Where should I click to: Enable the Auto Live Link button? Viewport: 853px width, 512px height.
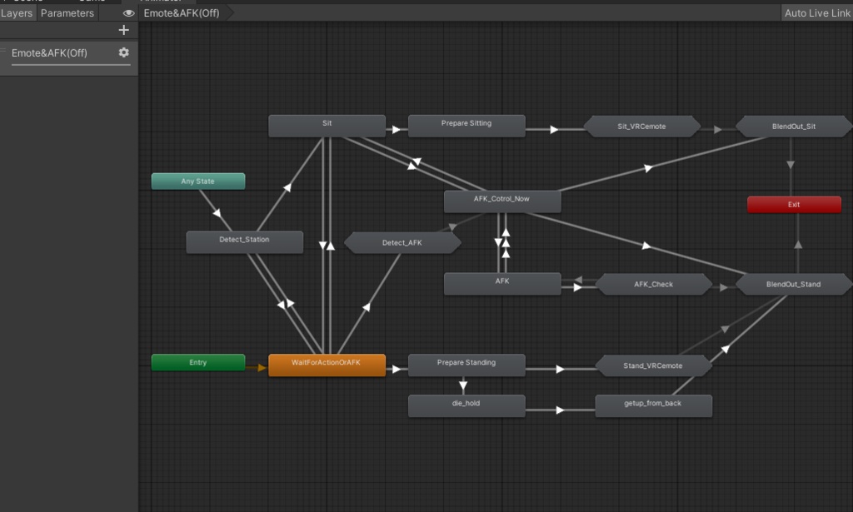point(817,13)
